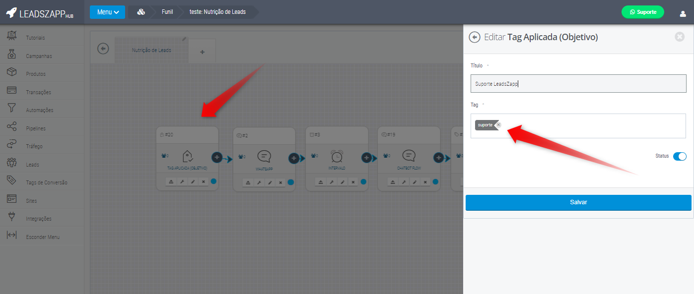Toggle the blue status dot on WhatsApp node
The image size is (694, 294).
(291, 182)
